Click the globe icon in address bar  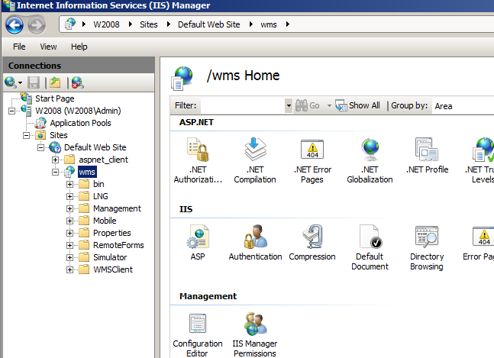click(70, 24)
